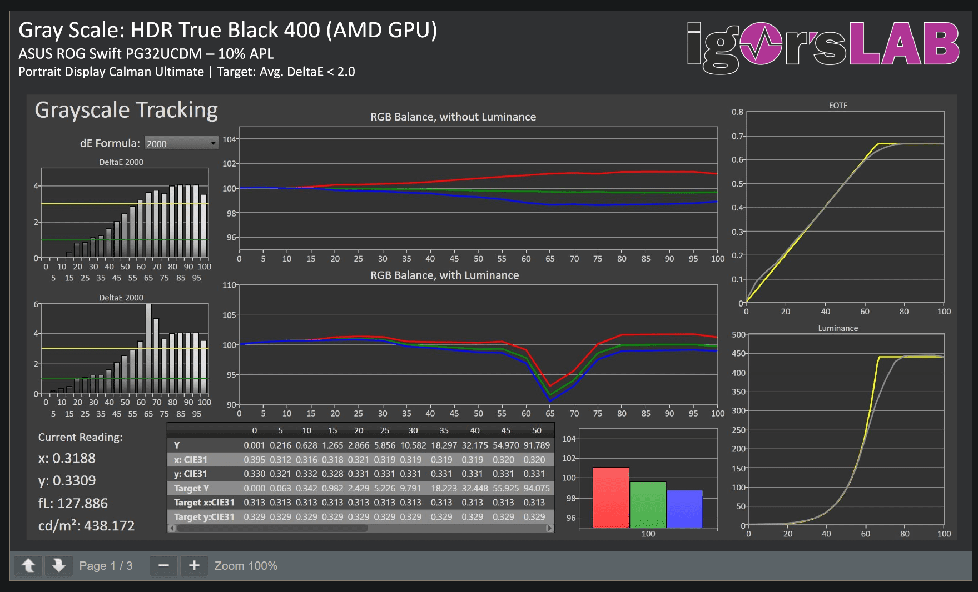Viewport: 978px width, 592px height.
Task: Click the Target Y value 55.925 cell
Action: point(505,489)
